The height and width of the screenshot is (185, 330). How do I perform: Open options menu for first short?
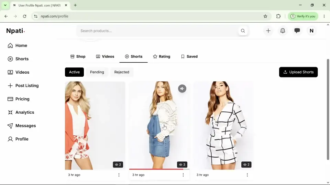pos(119,175)
